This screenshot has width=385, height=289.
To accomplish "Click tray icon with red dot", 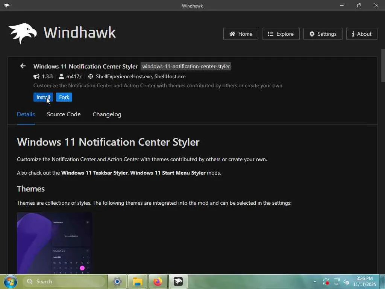I will 326,281.
